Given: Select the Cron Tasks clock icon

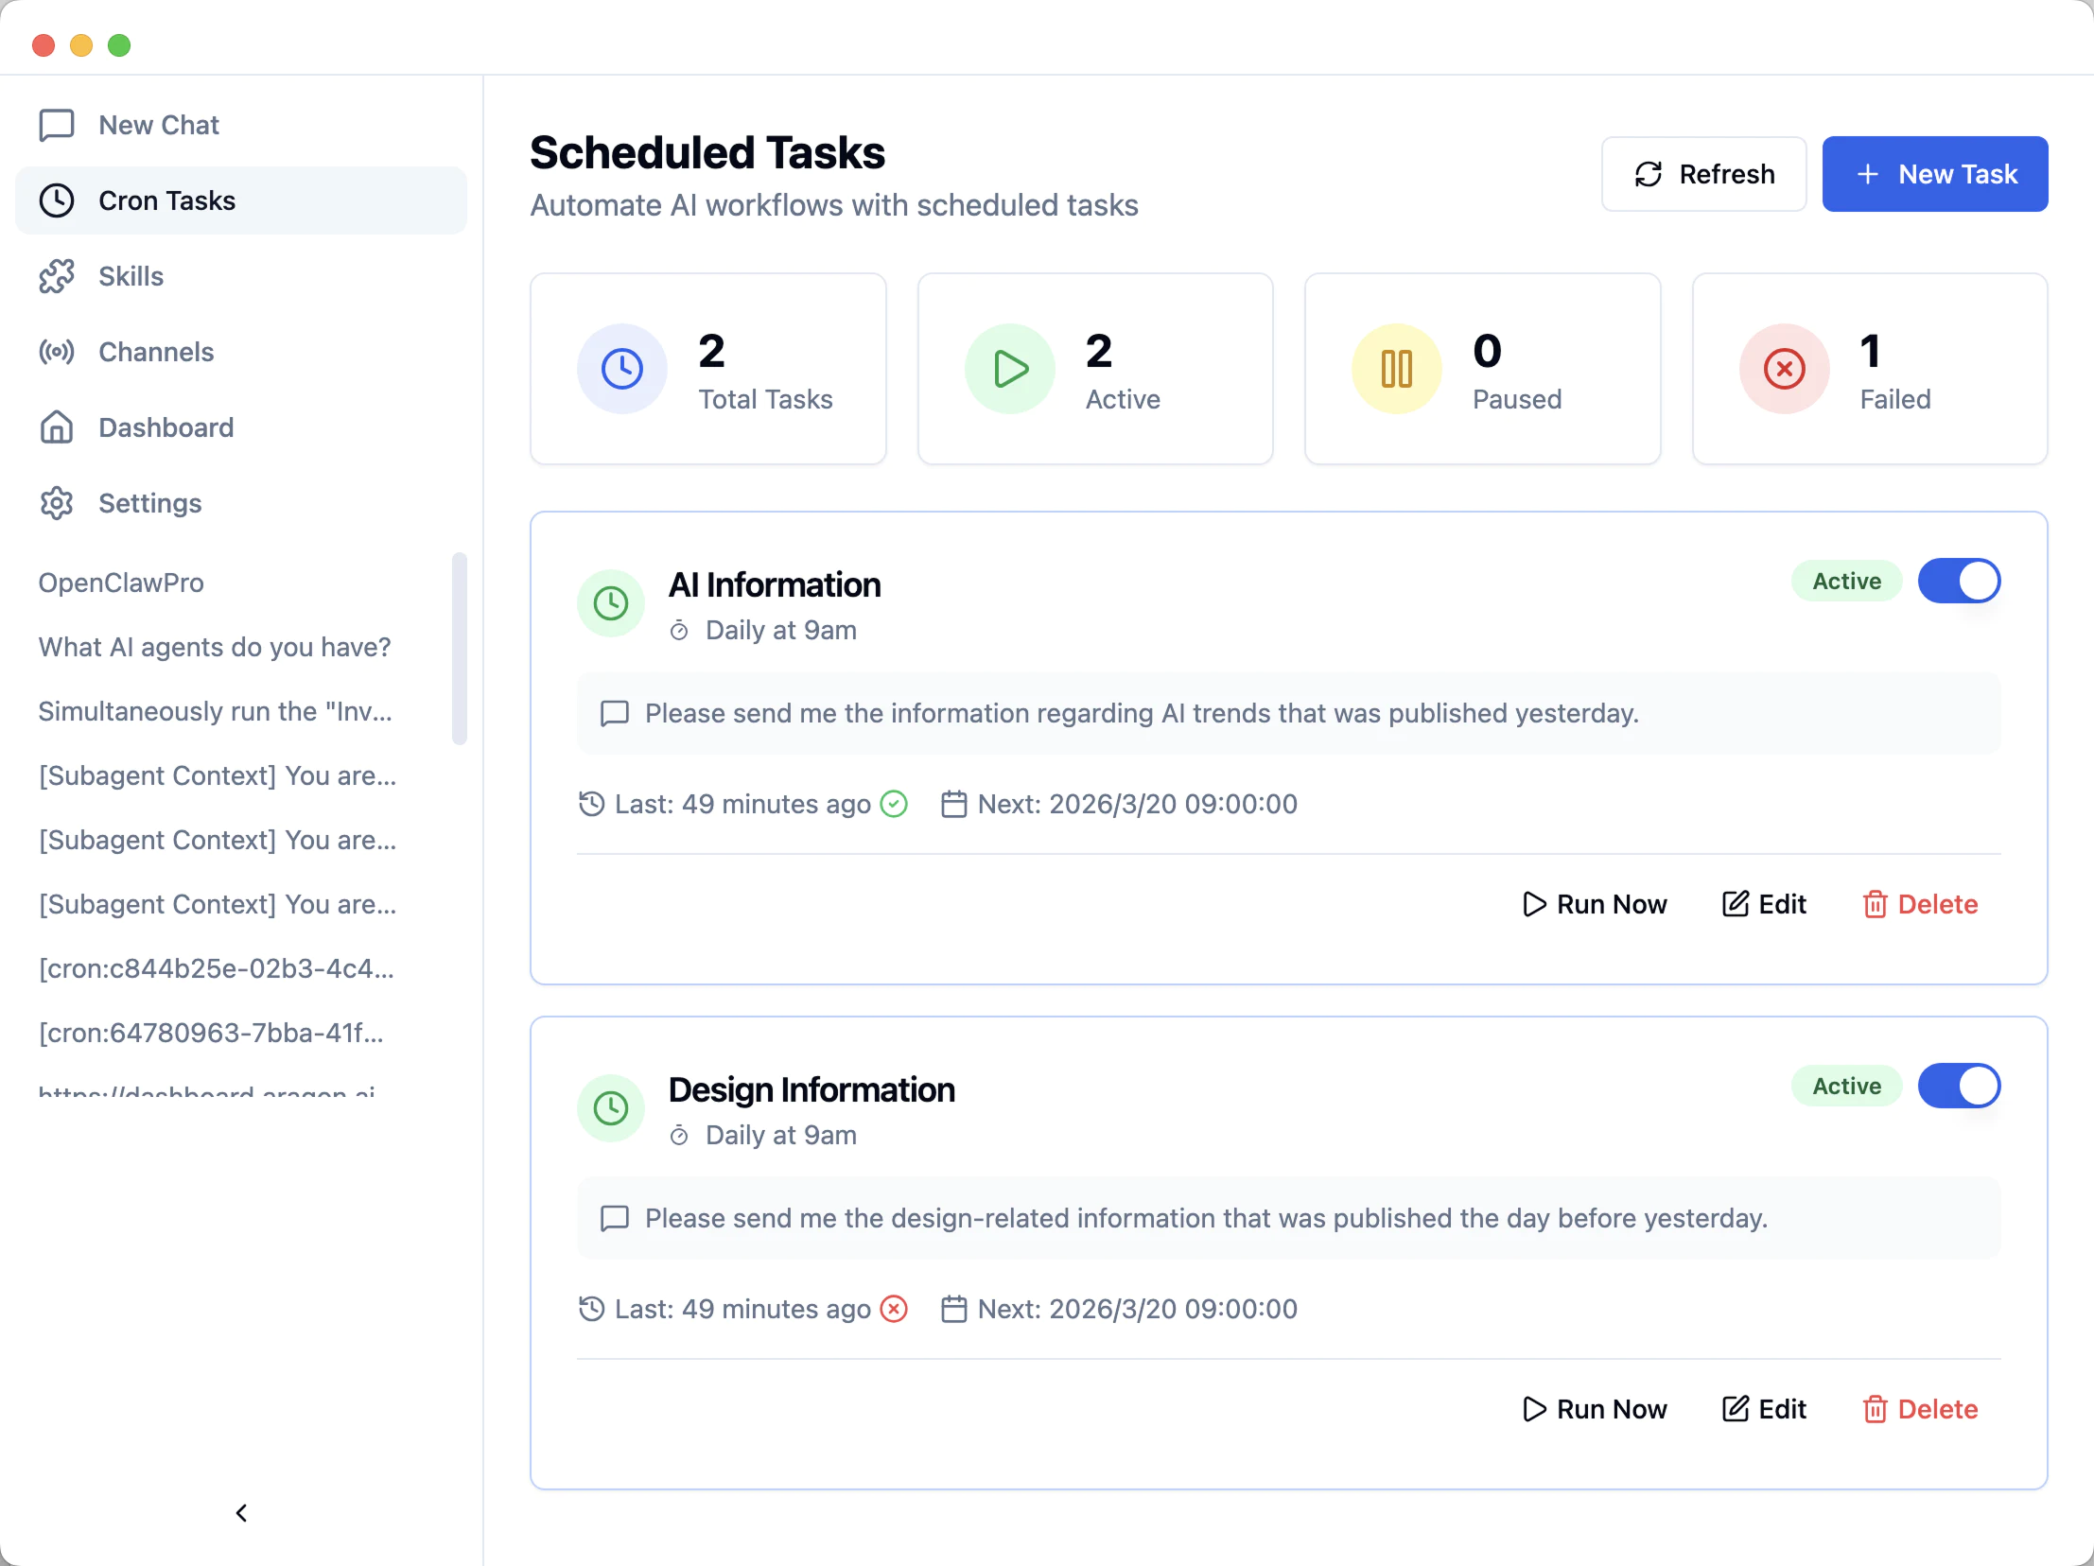Looking at the screenshot, I should pyautogui.click(x=57, y=200).
